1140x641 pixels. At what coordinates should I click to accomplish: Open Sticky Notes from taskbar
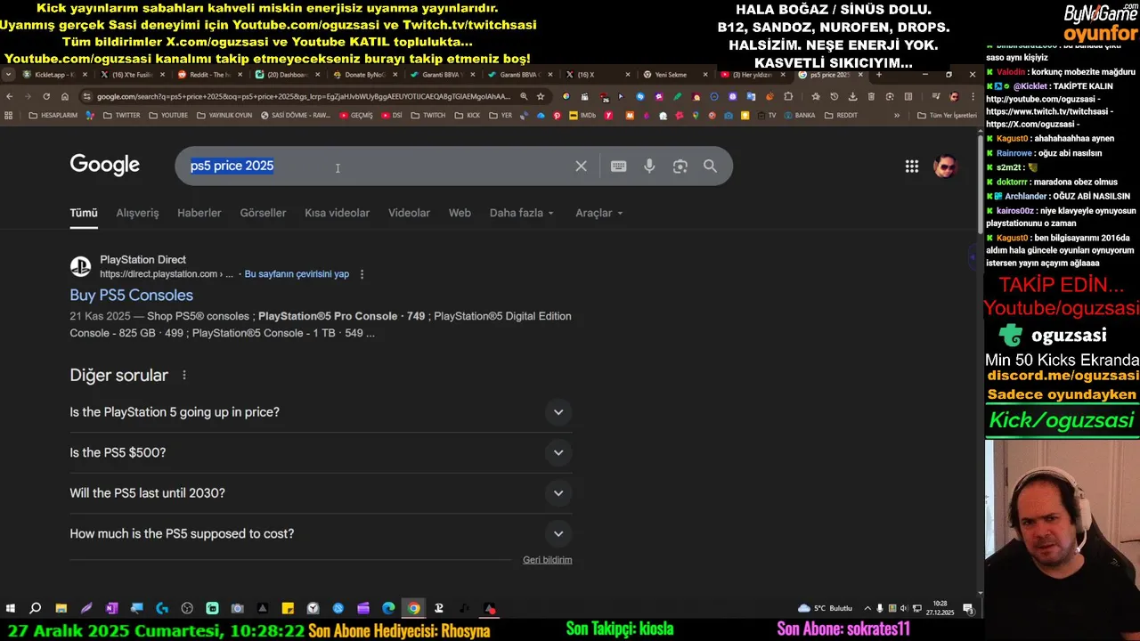tap(288, 609)
